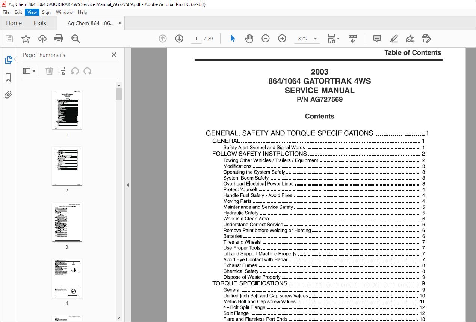
Task: Open the Bookmarks panel icon
Action: coord(8,78)
